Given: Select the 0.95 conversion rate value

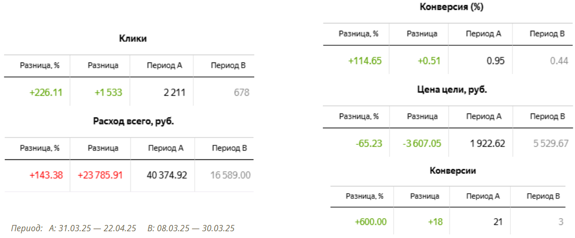Looking at the screenshot, I should coord(495,60).
